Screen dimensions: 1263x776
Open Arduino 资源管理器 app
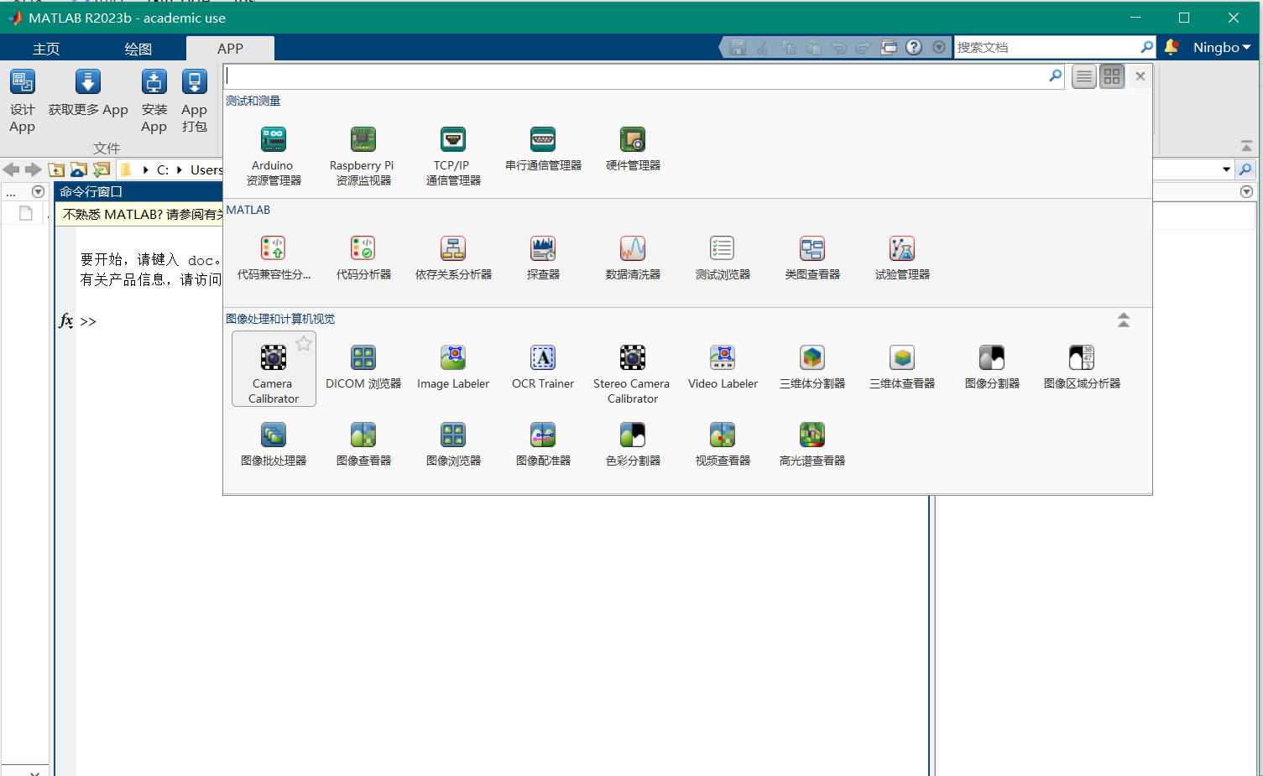tap(274, 156)
